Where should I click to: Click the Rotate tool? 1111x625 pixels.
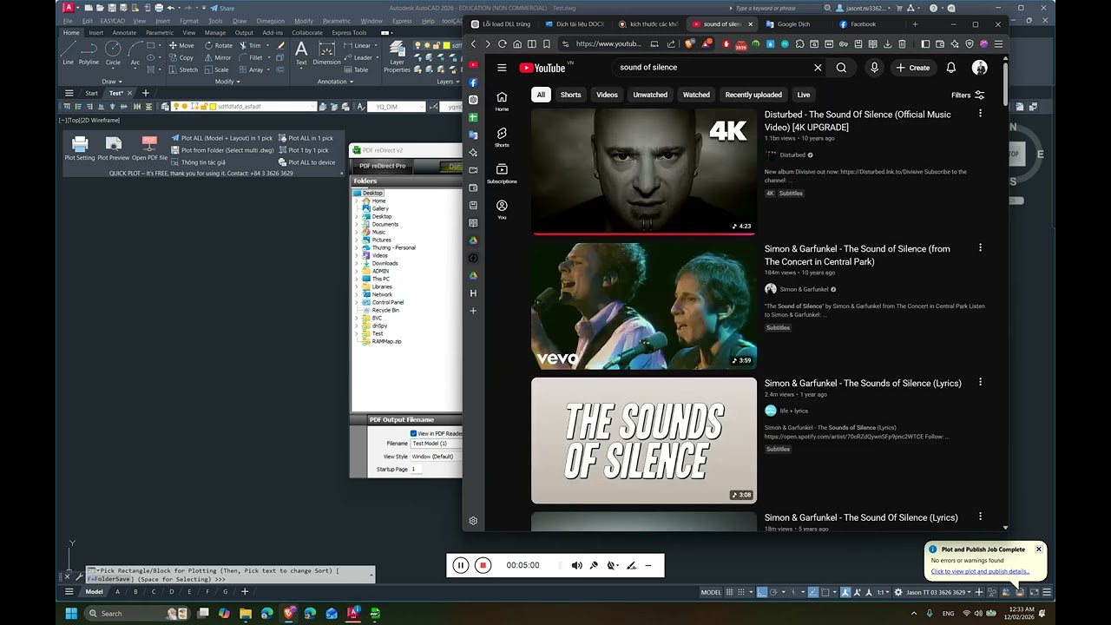[218, 45]
